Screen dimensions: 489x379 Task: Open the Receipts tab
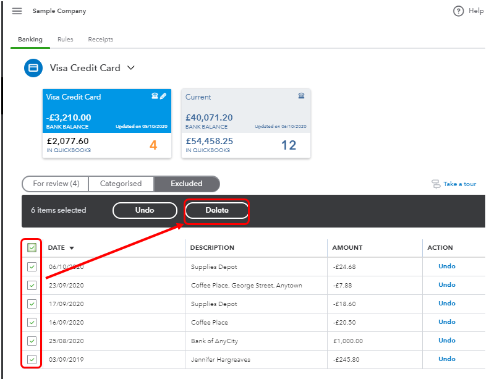[x=100, y=40]
